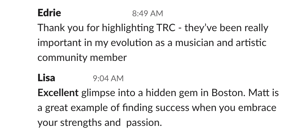The image size is (289, 134).
Task: Click the word artistic in Edrie's message
Action: point(251,43)
